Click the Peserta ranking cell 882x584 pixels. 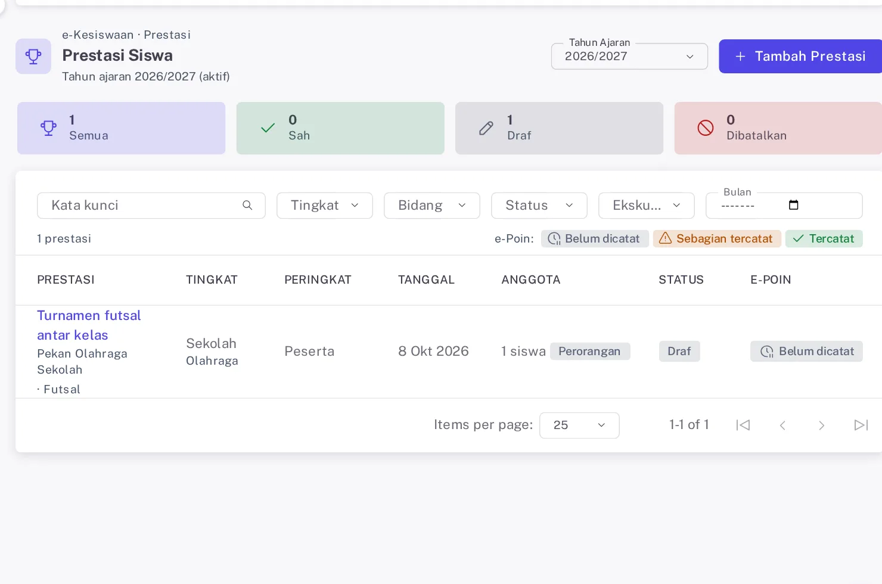[309, 352]
